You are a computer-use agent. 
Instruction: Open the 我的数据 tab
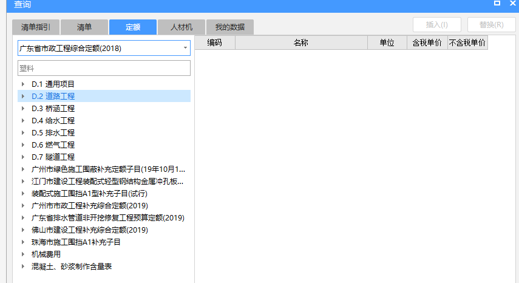pos(230,27)
